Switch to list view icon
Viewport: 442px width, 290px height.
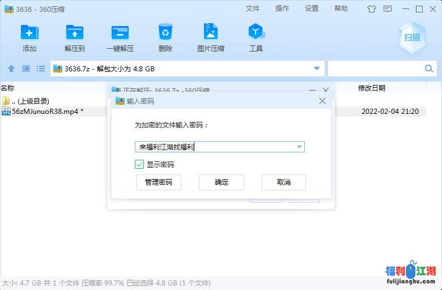pyautogui.click(x=41, y=69)
